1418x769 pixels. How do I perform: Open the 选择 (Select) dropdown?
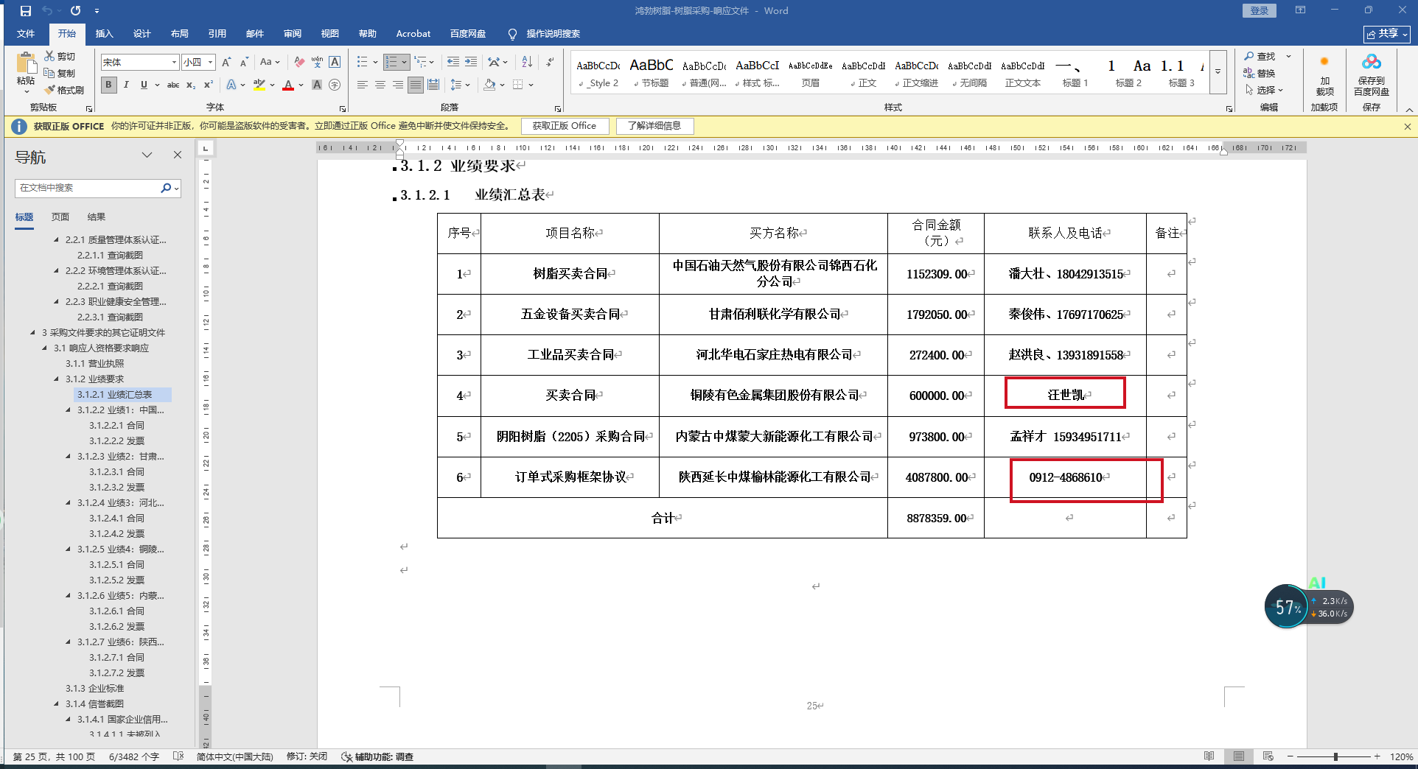(1264, 90)
